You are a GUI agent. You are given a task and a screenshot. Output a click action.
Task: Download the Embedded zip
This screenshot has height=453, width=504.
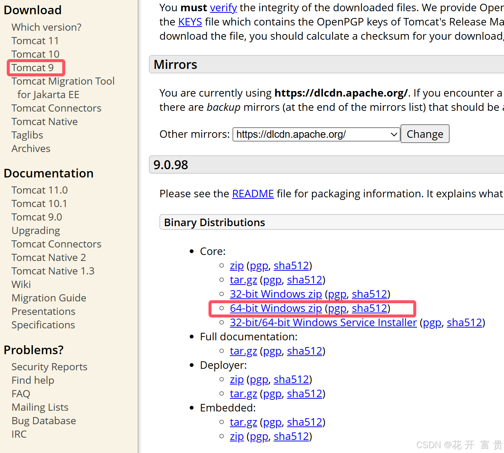237,436
